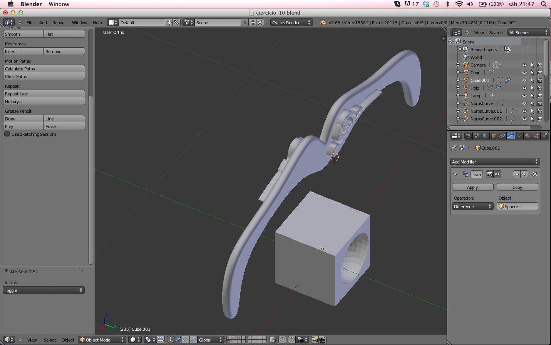Screen dimensions: 551x345
Task: Open the Material properties tab (sphere icon)
Action: (x=528, y=136)
